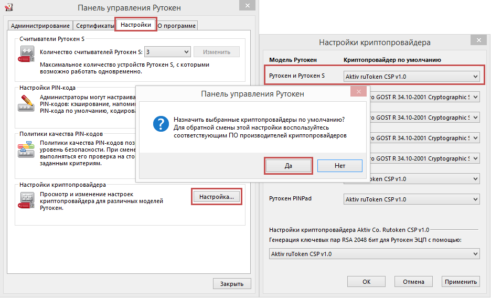Decline with the Нет button
Image resolution: width=491 pixels, height=298 pixels.
click(x=340, y=166)
